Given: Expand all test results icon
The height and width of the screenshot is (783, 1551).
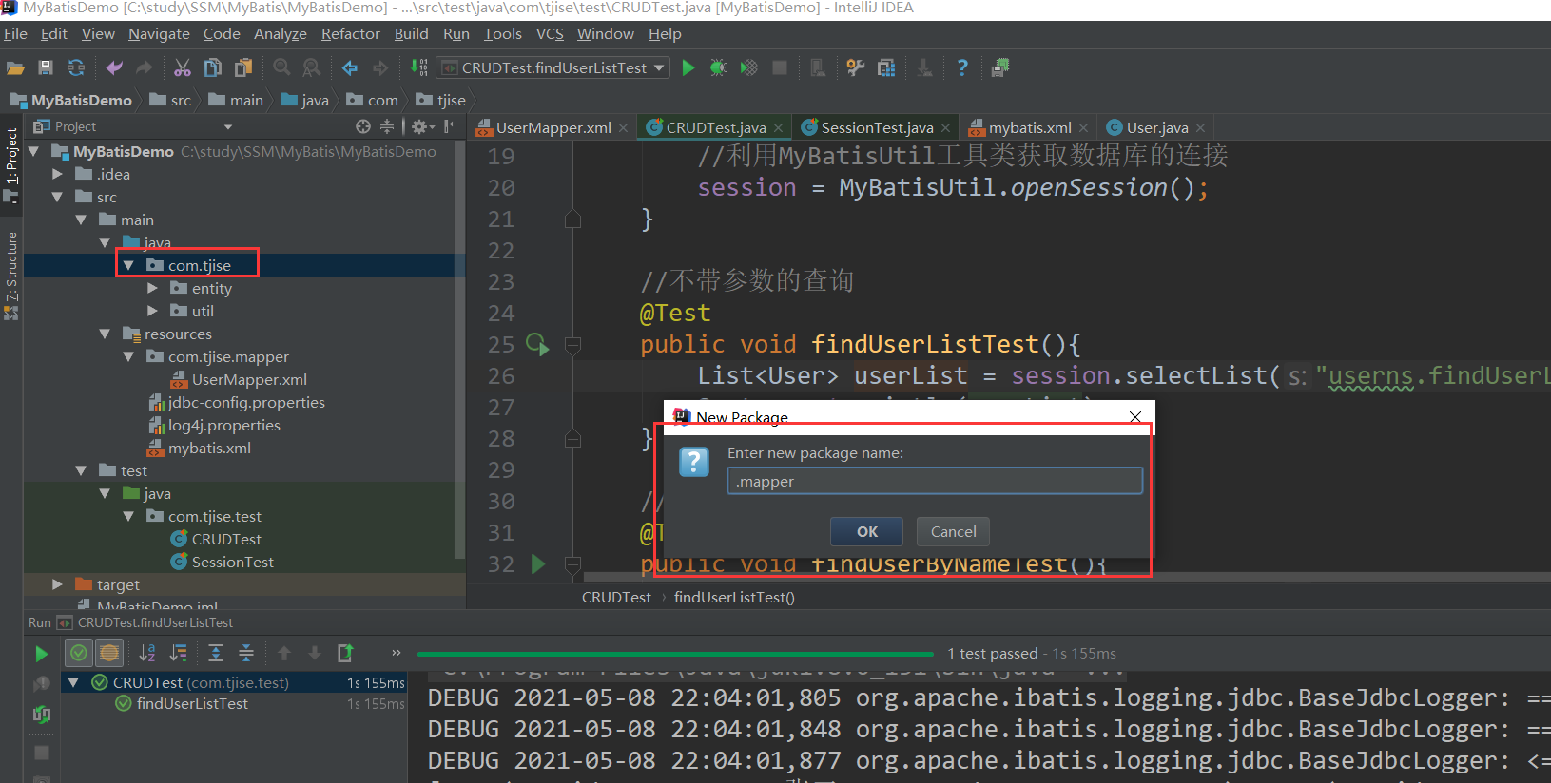Looking at the screenshot, I should click(x=216, y=653).
